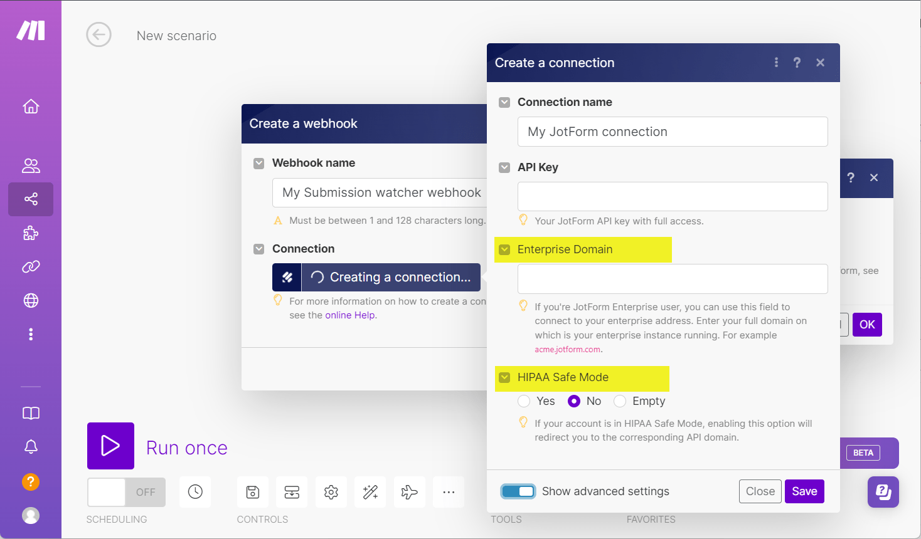Select the Yes radio for HIPAA Safe Mode
This screenshot has width=921, height=539.
pos(524,401)
